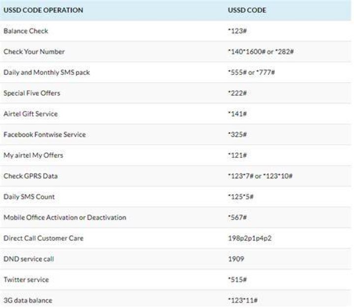354x308 pixels.
Task: Select the '1909' number
Action: coord(236,259)
